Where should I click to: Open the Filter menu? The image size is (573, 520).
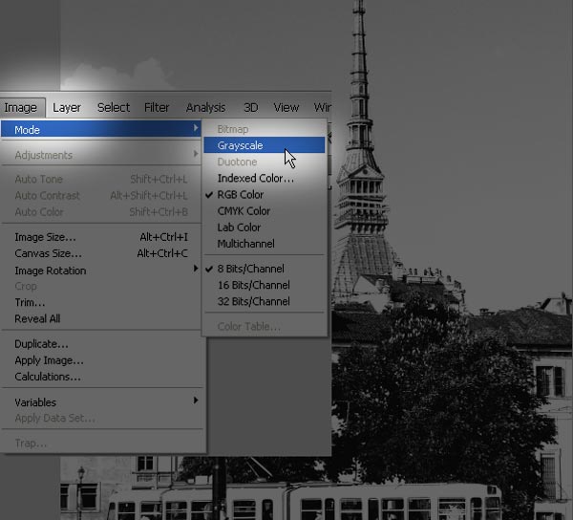[x=157, y=107]
